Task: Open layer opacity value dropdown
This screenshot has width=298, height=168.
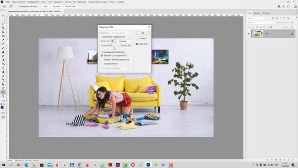Action: tap(292, 23)
